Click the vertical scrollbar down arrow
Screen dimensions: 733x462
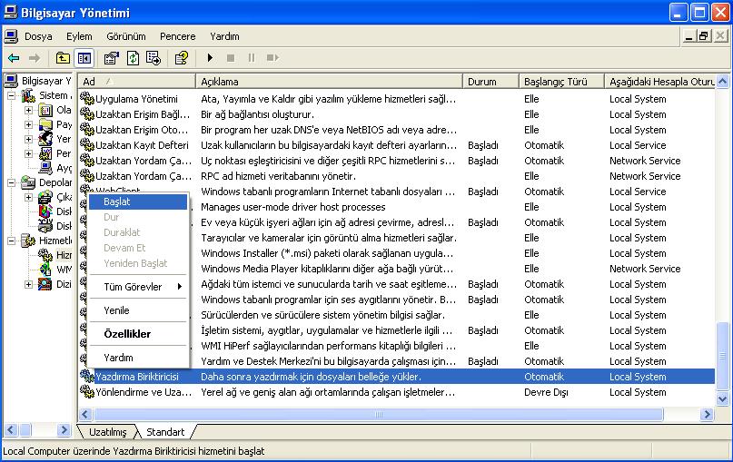(x=723, y=400)
